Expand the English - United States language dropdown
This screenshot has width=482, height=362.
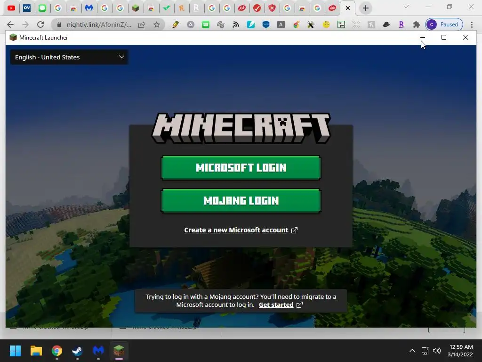click(70, 57)
